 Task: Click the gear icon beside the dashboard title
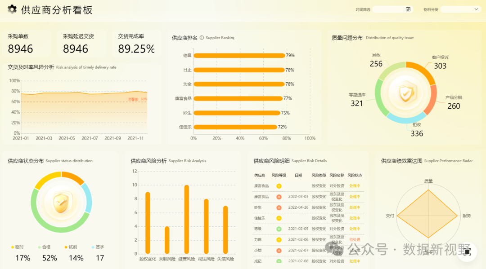[x=12, y=9]
